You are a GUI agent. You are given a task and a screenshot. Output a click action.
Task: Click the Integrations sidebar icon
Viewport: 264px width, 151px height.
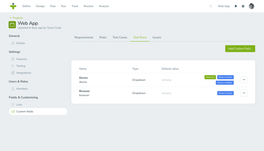13,73
